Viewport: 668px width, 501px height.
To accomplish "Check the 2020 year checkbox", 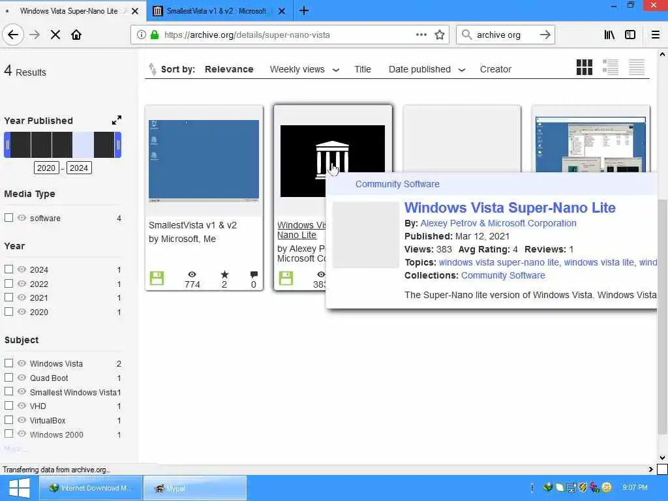I will (x=8, y=311).
